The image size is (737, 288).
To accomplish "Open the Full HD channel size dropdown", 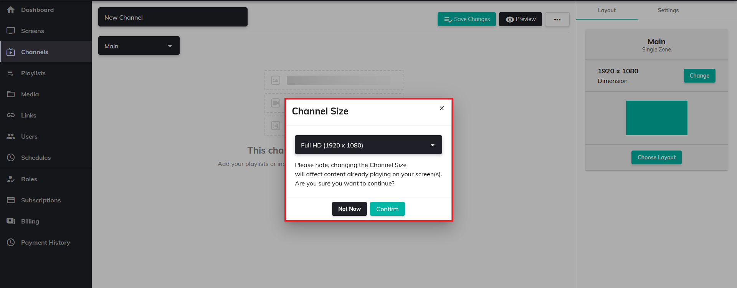I will (368, 145).
